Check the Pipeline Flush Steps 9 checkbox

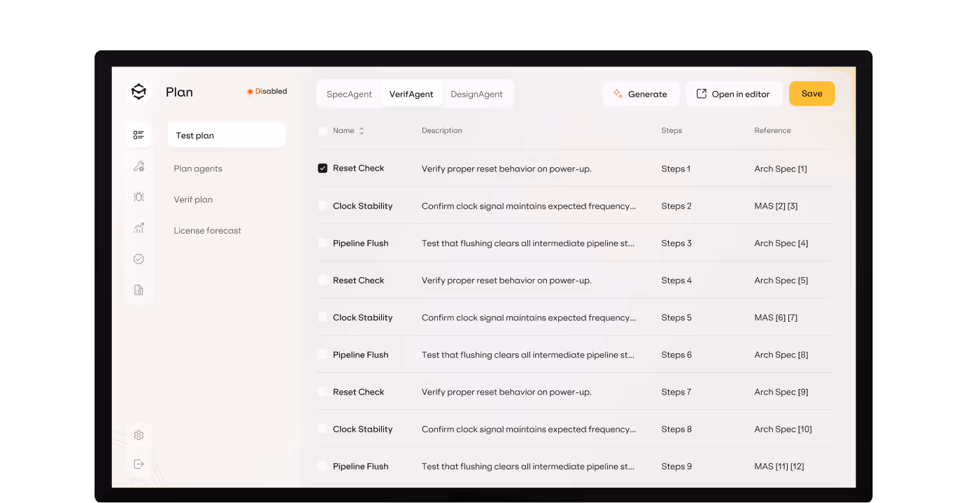pyautogui.click(x=322, y=466)
